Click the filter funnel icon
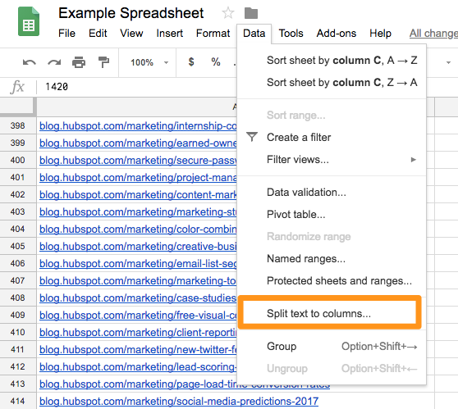458x409 pixels. (252, 137)
